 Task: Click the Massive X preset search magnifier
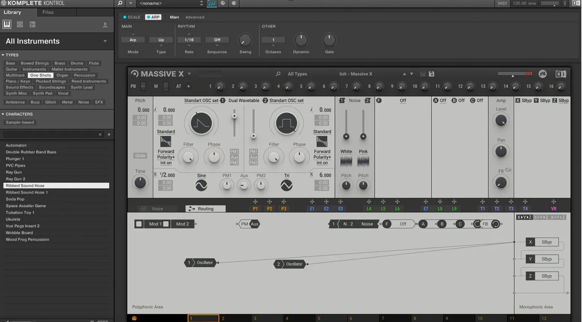278,74
